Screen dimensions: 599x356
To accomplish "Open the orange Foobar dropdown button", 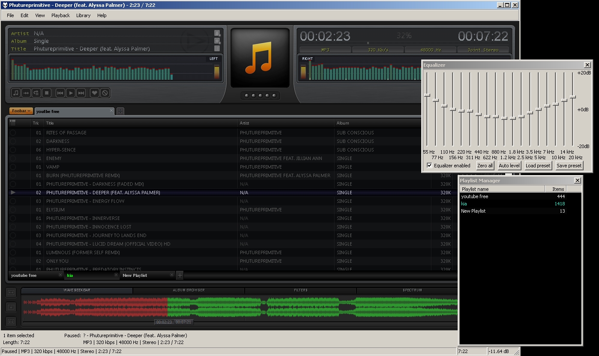I will (x=21, y=111).
